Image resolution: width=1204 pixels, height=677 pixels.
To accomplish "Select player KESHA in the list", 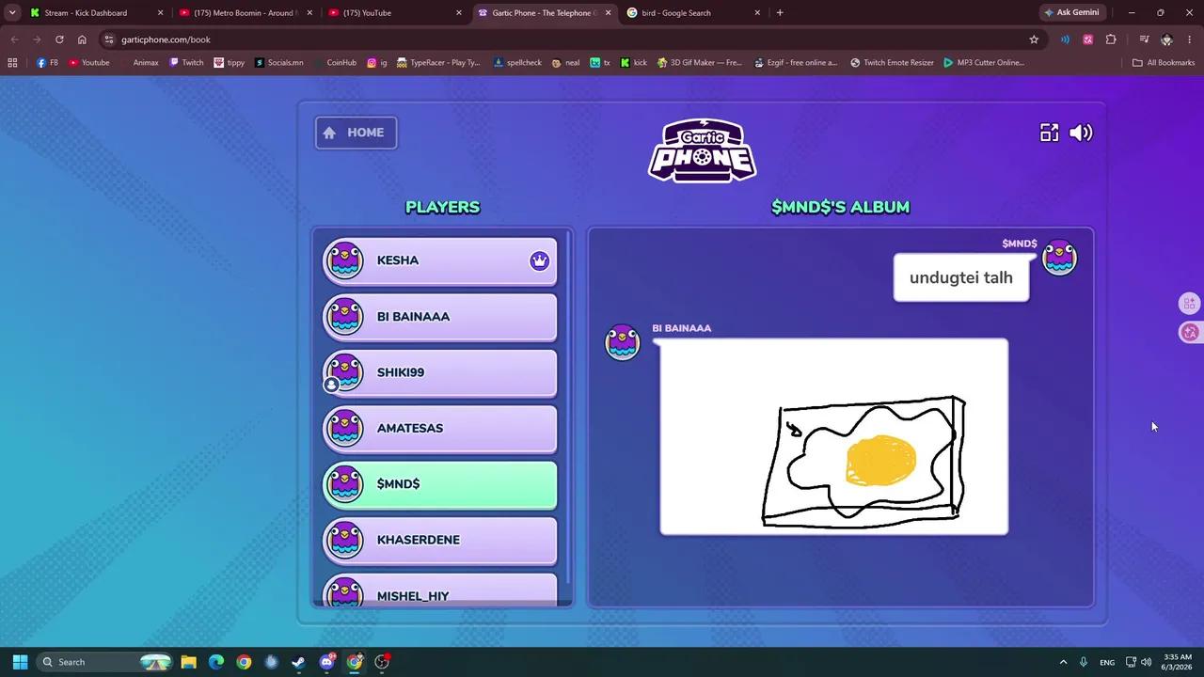I will point(440,260).
